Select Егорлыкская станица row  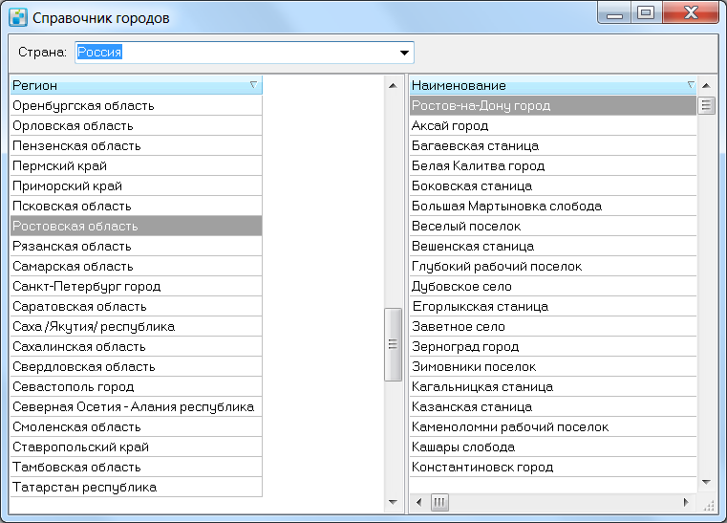click(553, 306)
